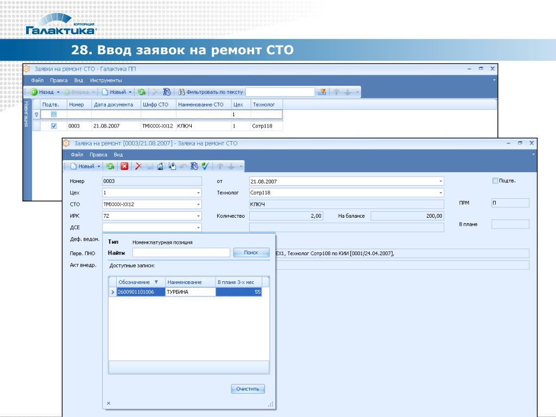Focus the filter text input field
Viewport: 556px width, 417px height.
(x=280, y=92)
